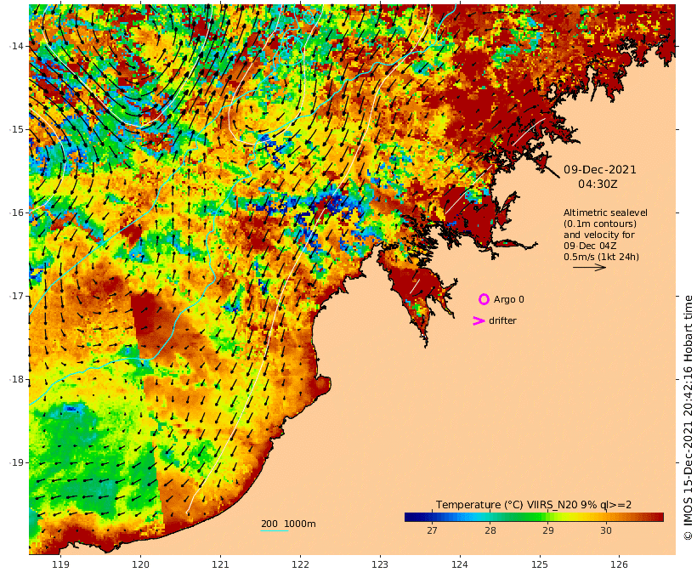697x578 pixels.
Task: Click the cyan 200 1000m bathymetry line sample
Action: [x=275, y=531]
